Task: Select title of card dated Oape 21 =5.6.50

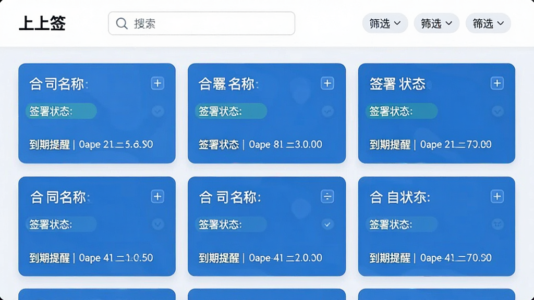Action: 58,84
